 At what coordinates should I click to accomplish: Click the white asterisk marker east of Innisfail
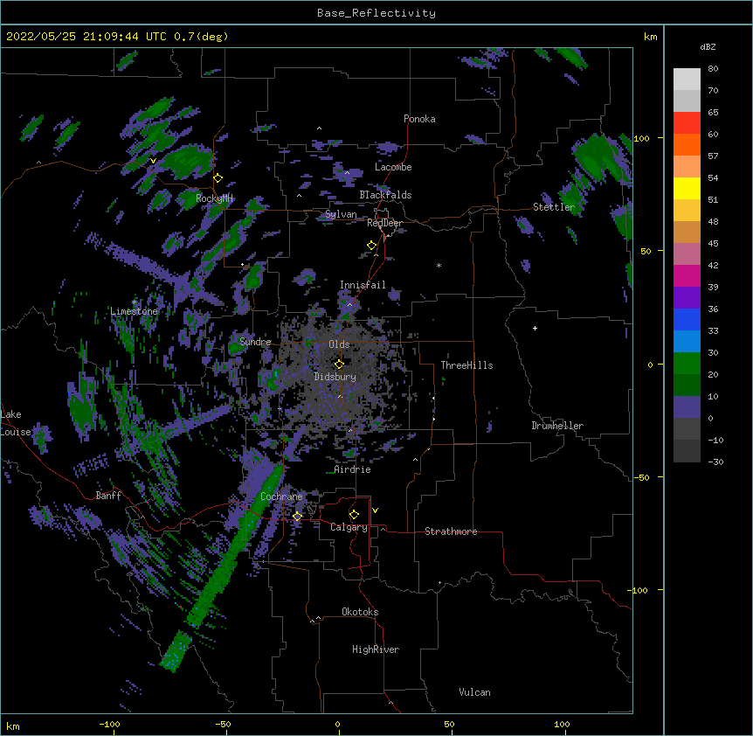tap(439, 265)
